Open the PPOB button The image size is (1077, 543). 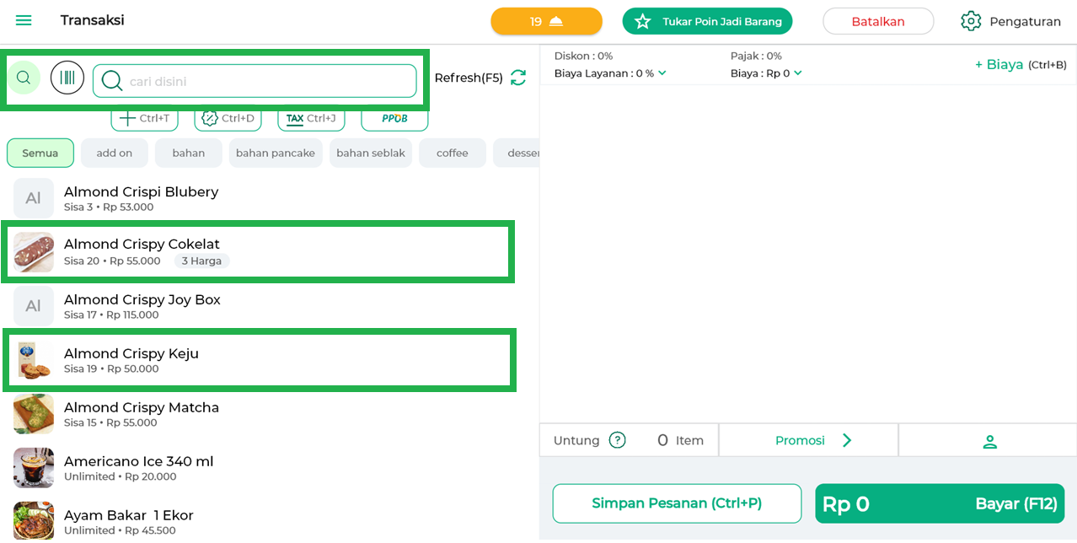[x=394, y=119]
